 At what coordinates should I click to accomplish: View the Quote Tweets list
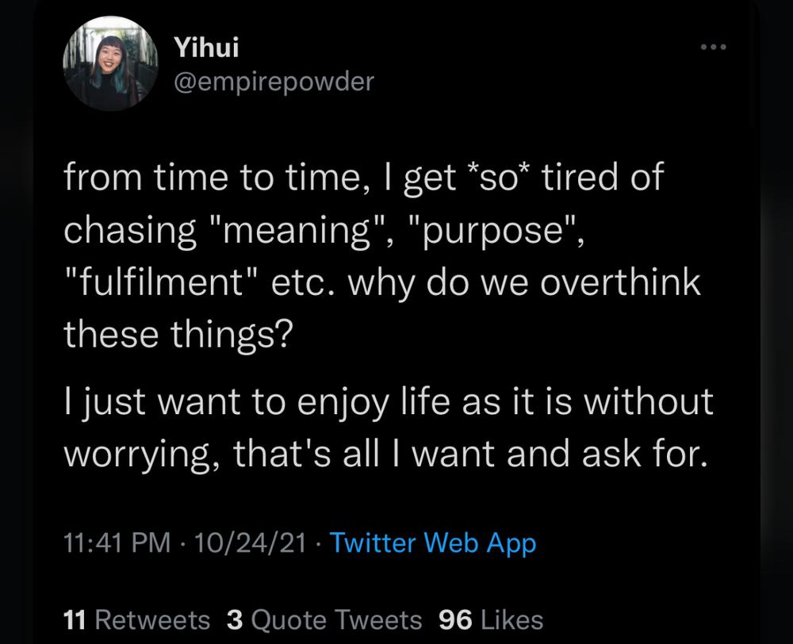coord(324,620)
